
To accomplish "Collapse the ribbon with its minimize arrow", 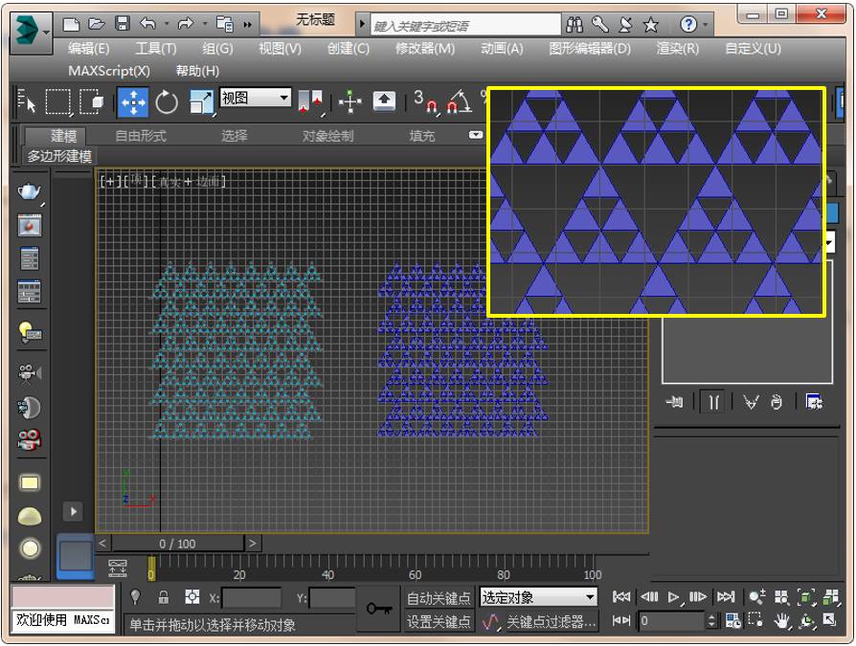I will (x=476, y=135).
